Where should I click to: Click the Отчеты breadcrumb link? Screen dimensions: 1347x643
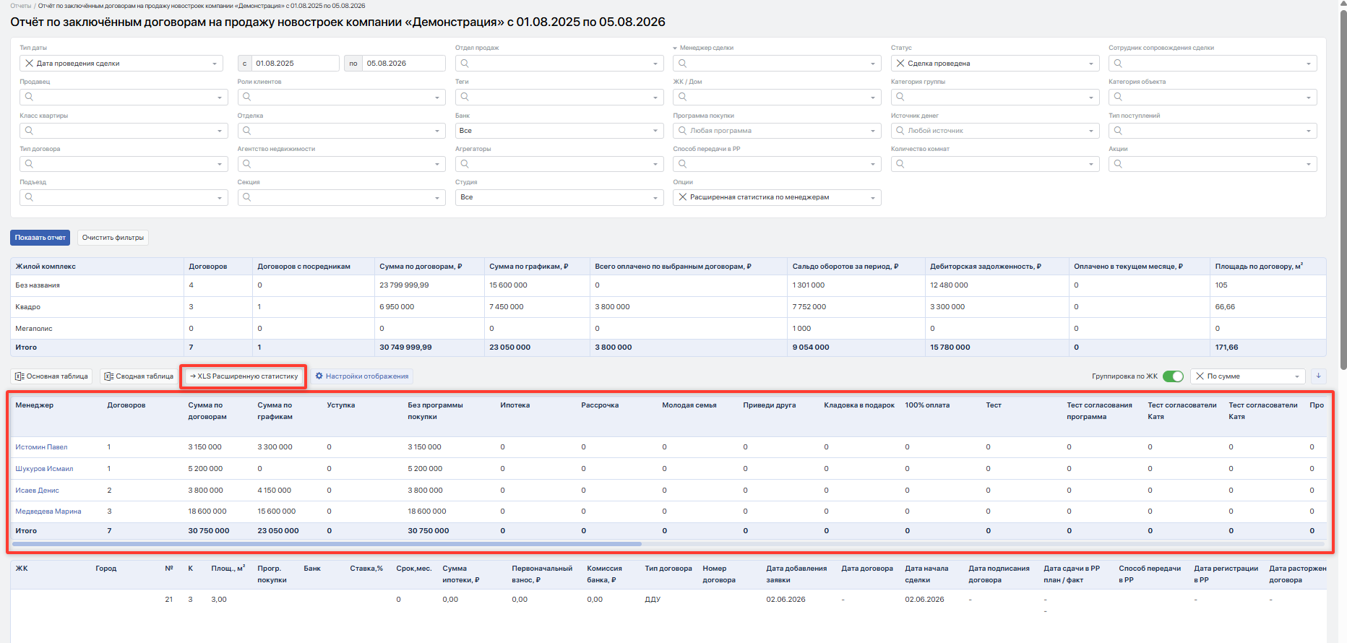coord(20,6)
